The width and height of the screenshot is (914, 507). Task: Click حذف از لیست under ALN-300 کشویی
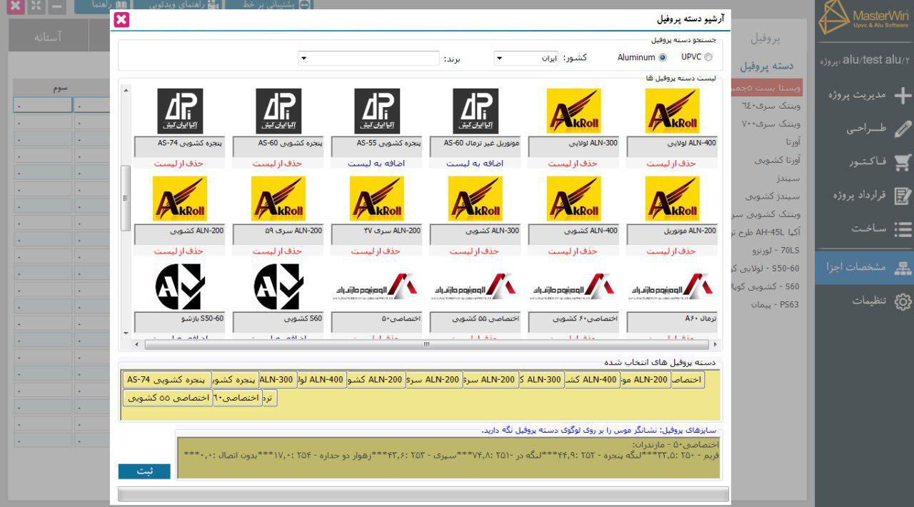pyautogui.click(x=474, y=251)
